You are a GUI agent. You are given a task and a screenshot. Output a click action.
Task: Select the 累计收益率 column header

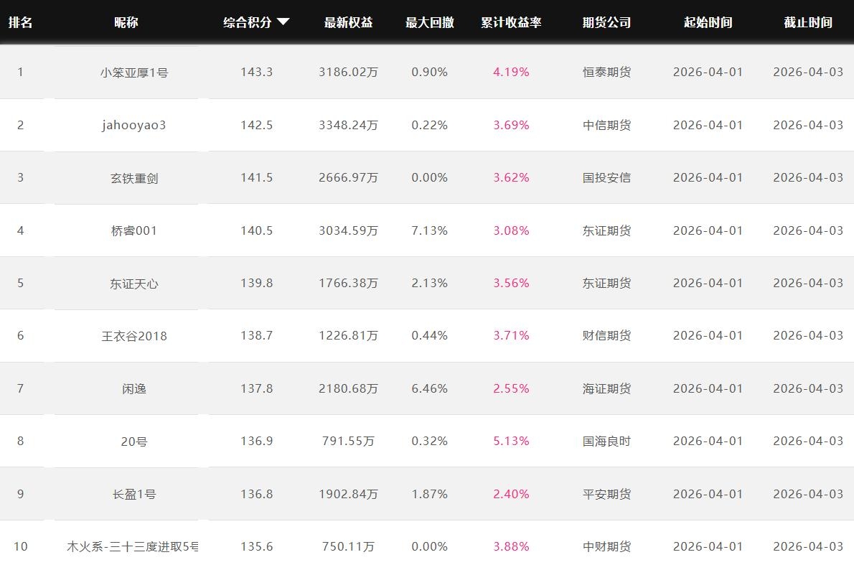tap(511, 22)
